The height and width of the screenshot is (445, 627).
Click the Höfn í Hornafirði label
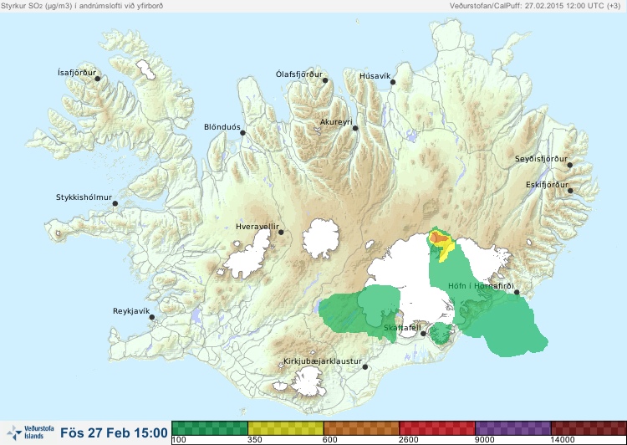point(481,286)
